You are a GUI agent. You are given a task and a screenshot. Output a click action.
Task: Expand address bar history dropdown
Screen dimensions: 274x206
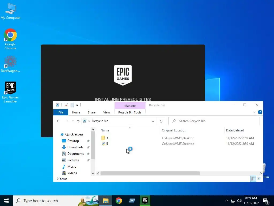[153, 121]
